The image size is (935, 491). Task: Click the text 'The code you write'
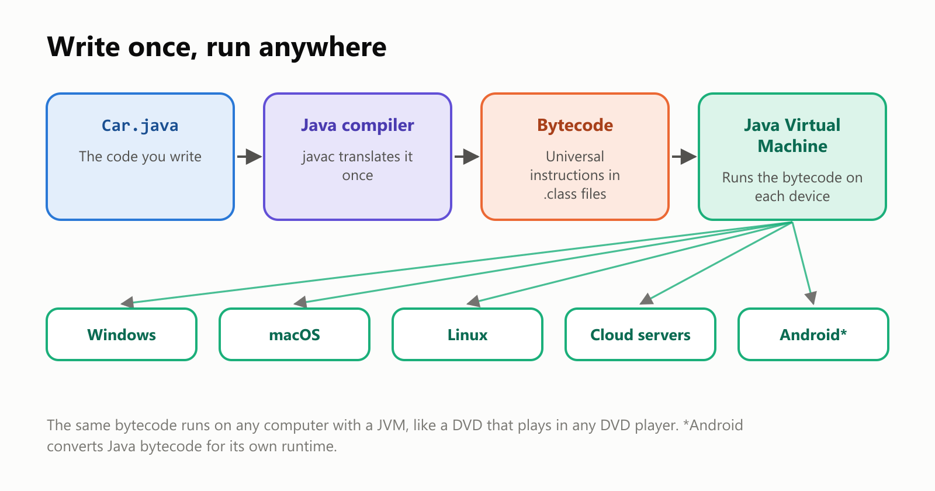[x=140, y=157]
